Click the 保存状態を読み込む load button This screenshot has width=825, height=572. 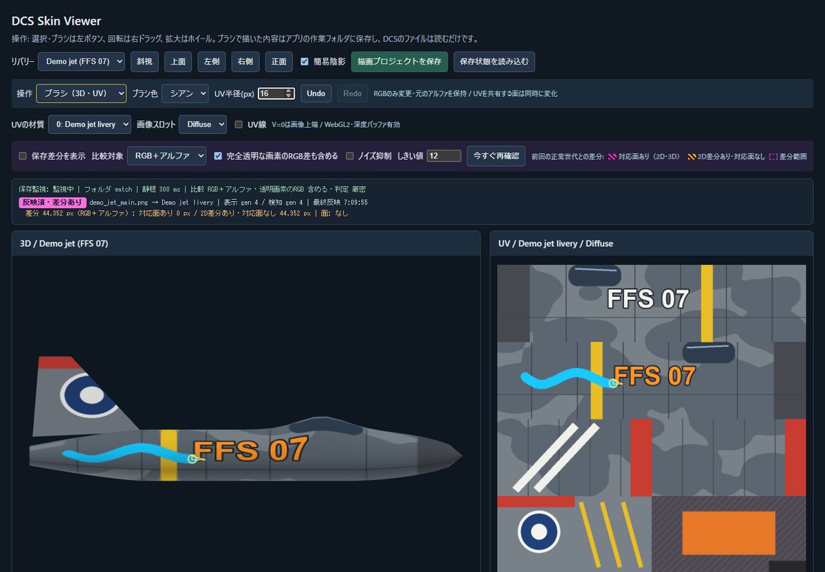494,62
